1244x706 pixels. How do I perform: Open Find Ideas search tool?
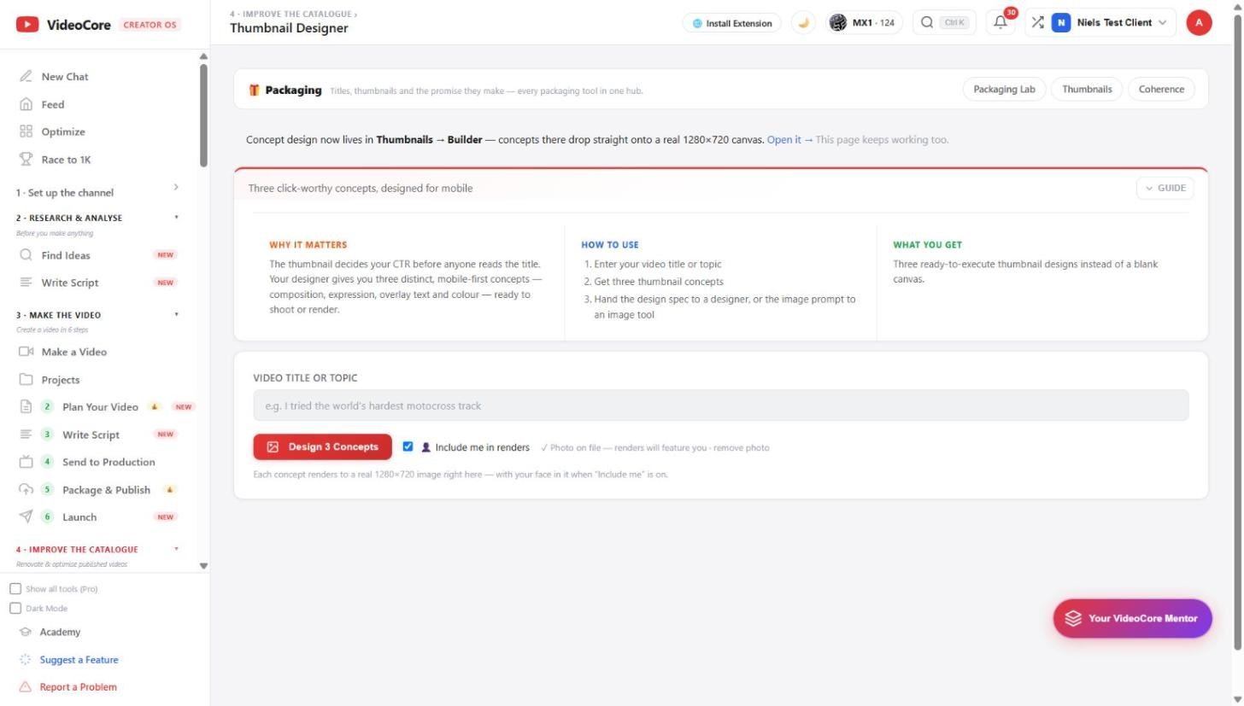point(66,255)
